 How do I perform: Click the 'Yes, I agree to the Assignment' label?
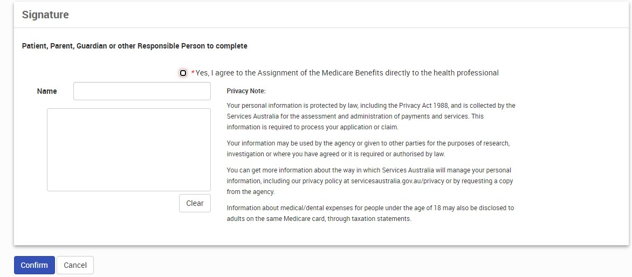[x=347, y=73]
